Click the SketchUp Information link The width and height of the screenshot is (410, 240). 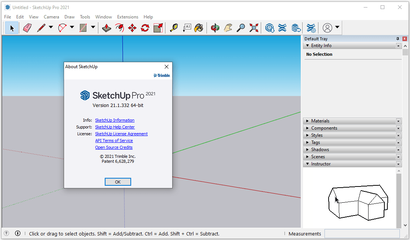tap(115, 120)
